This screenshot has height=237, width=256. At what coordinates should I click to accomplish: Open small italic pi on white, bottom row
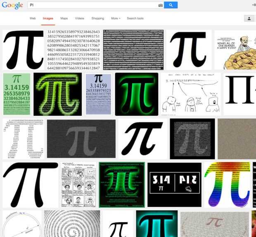coord(118,224)
